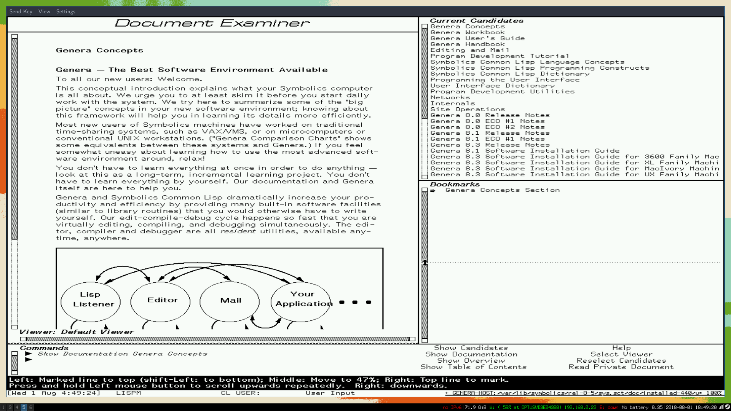Screen dimensions: 731x411
Task: Click Current Candidates scrollbar thumb
Action: (x=425, y=73)
